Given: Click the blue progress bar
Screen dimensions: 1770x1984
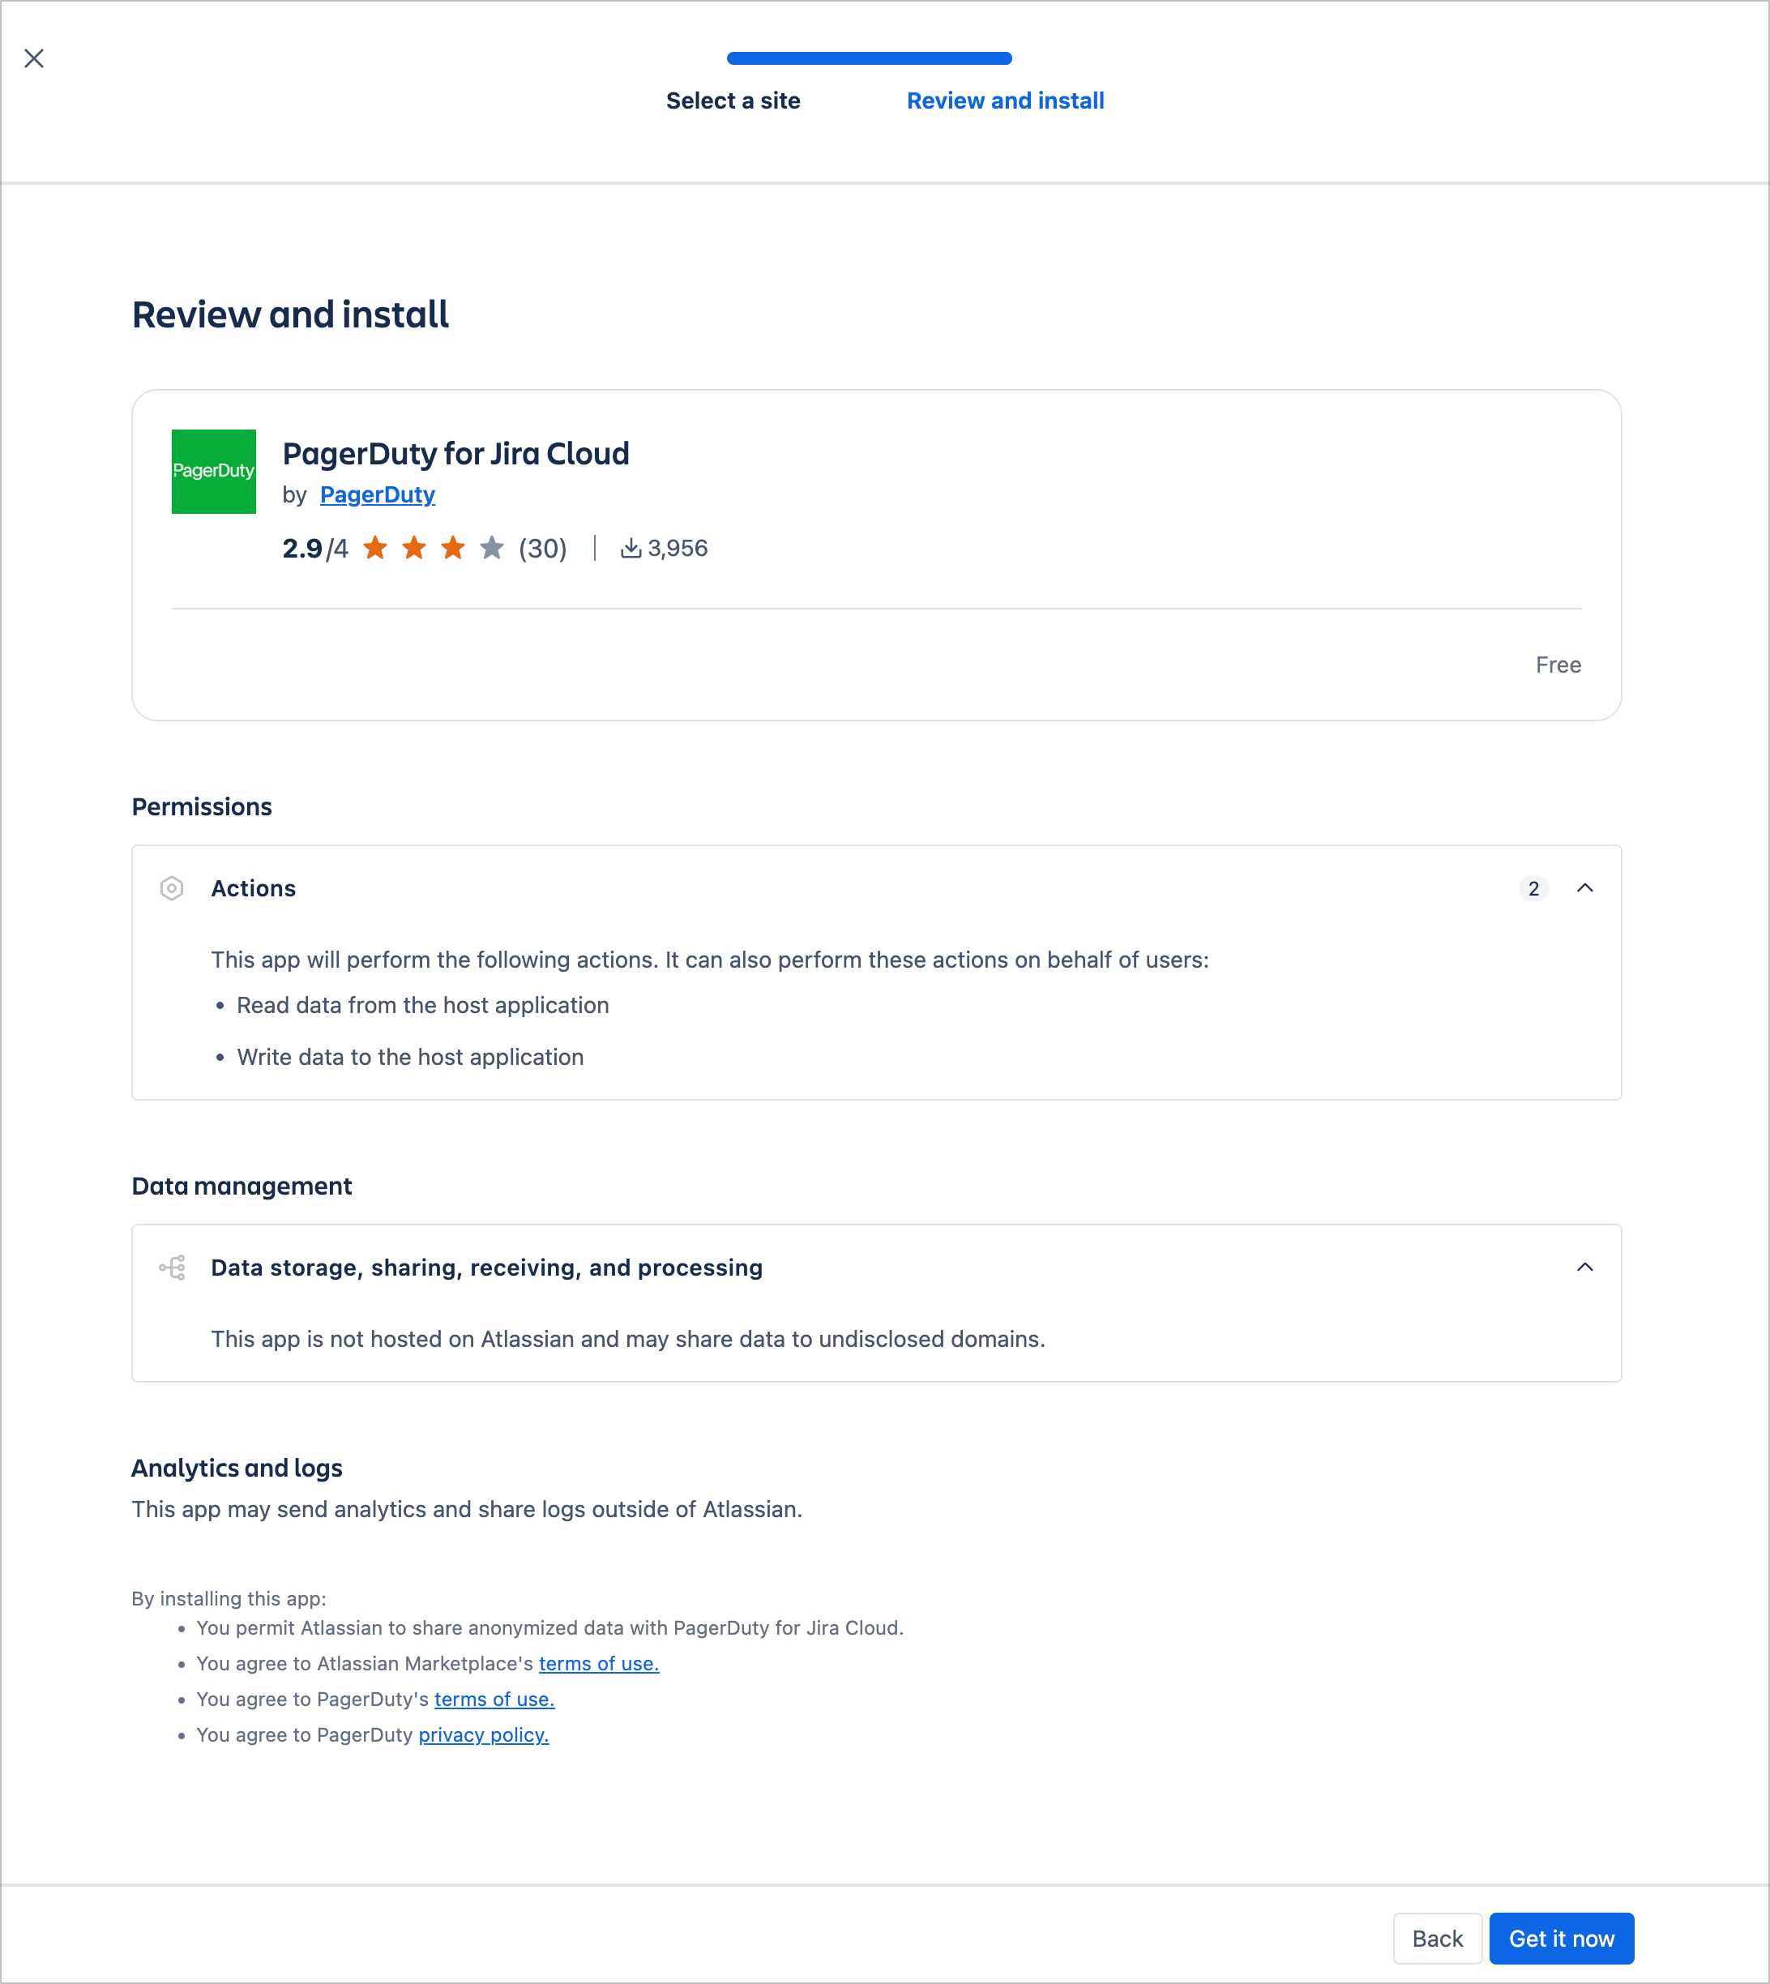Looking at the screenshot, I should click(869, 58).
